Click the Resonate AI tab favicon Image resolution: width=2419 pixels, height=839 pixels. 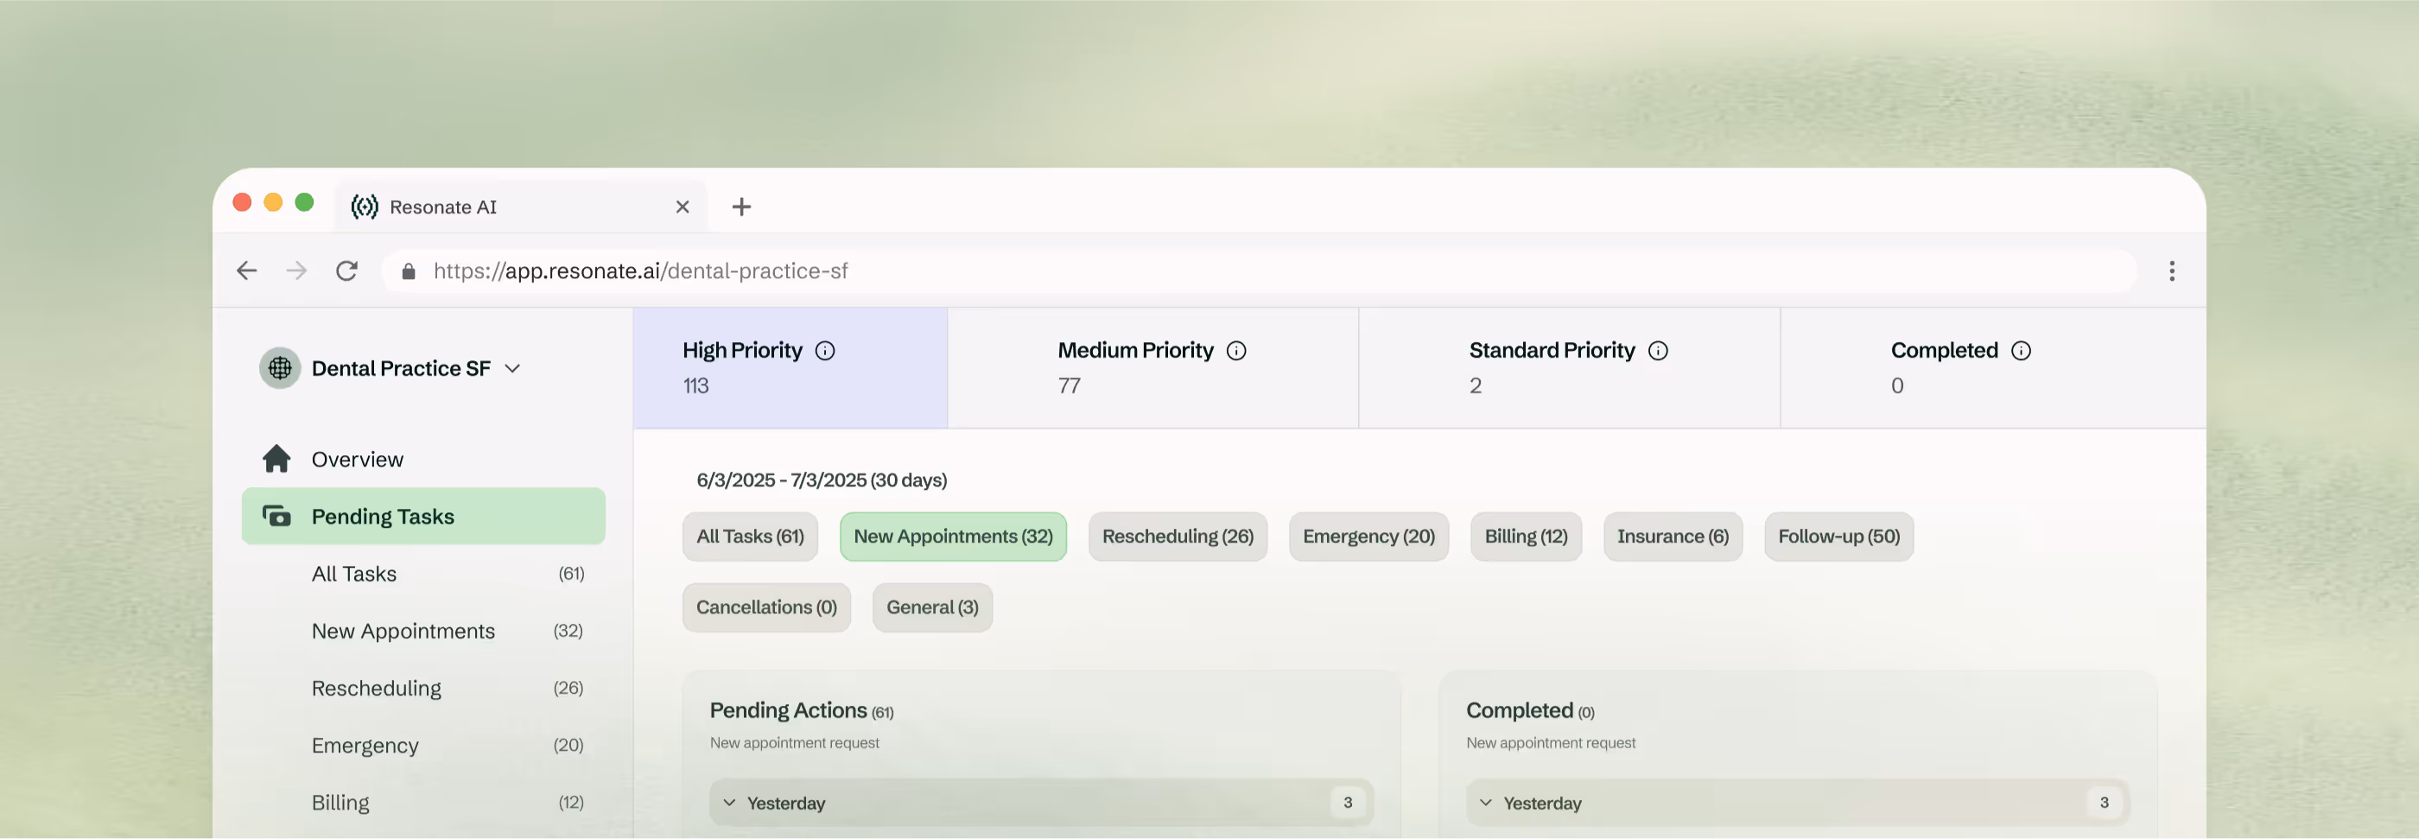click(365, 207)
